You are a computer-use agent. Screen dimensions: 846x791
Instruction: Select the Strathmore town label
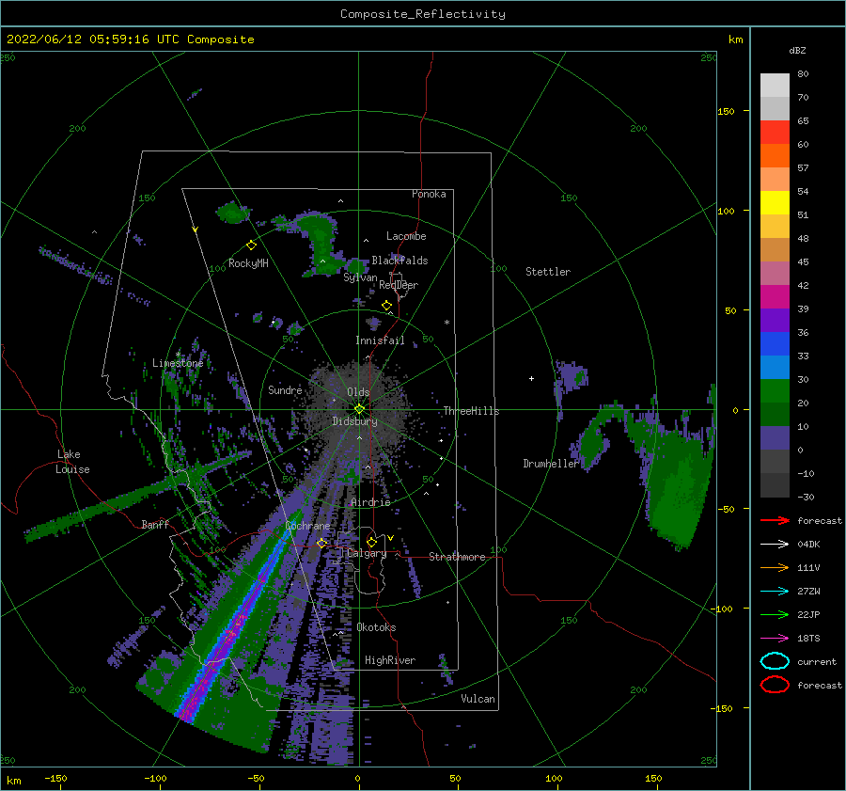tap(457, 557)
